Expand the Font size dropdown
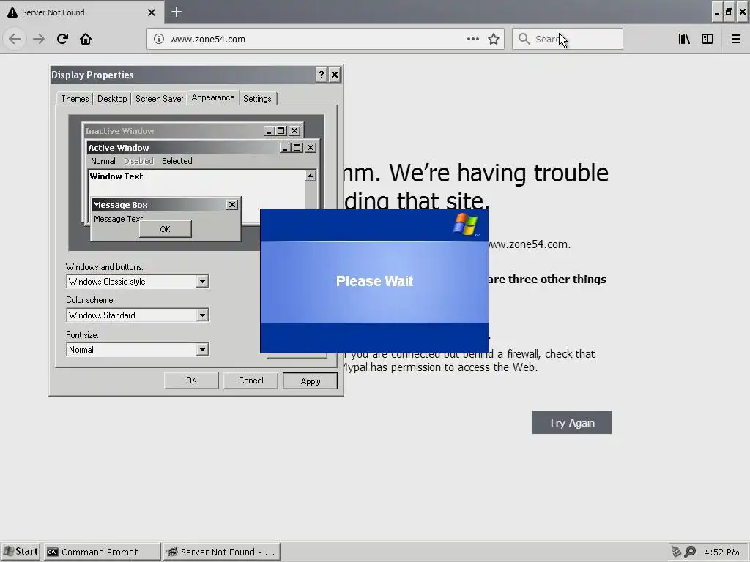The width and height of the screenshot is (750, 562). (202, 349)
